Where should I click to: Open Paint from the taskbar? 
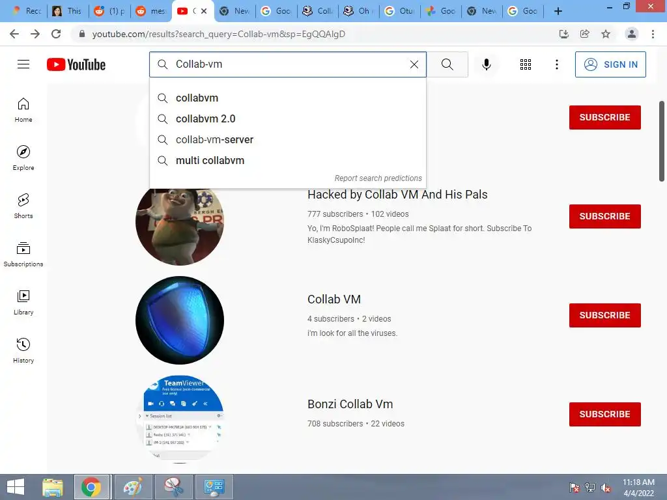click(x=133, y=487)
